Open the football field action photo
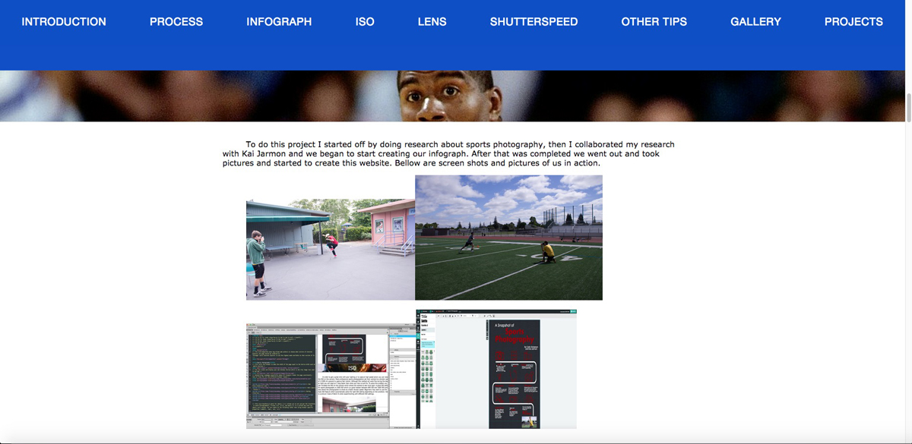The height and width of the screenshot is (444, 912). click(508, 238)
